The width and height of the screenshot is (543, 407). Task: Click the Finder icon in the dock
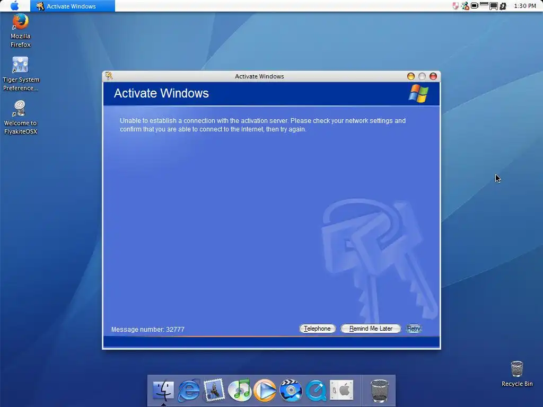tap(163, 391)
